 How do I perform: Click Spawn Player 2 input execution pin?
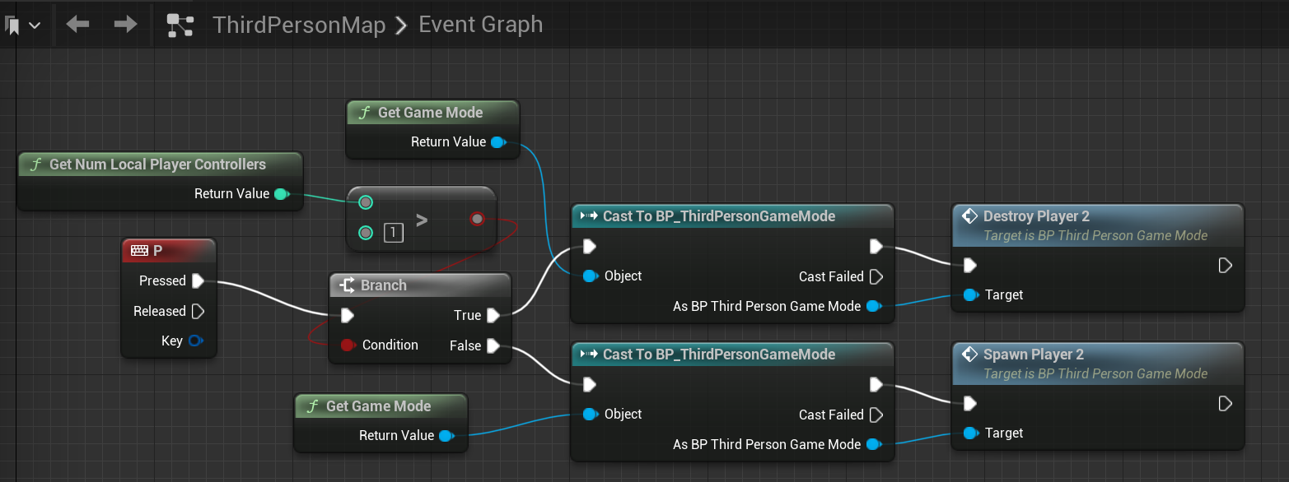970,403
